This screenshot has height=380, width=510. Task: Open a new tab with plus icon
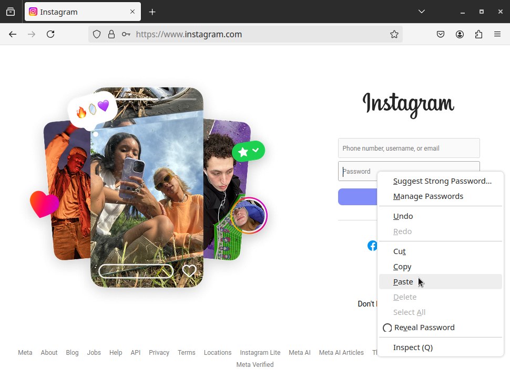152,12
